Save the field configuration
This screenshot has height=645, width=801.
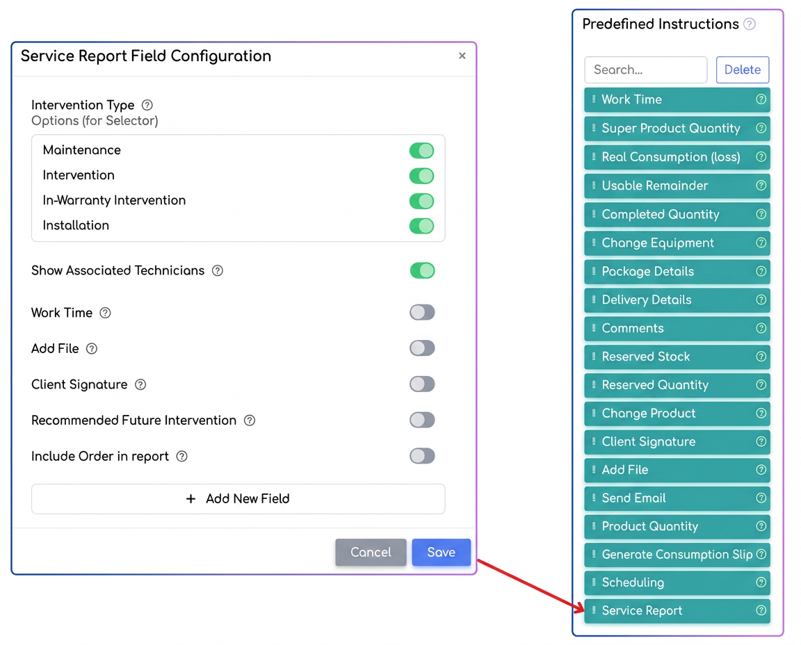pyautogui.click(x=442, y=552)
